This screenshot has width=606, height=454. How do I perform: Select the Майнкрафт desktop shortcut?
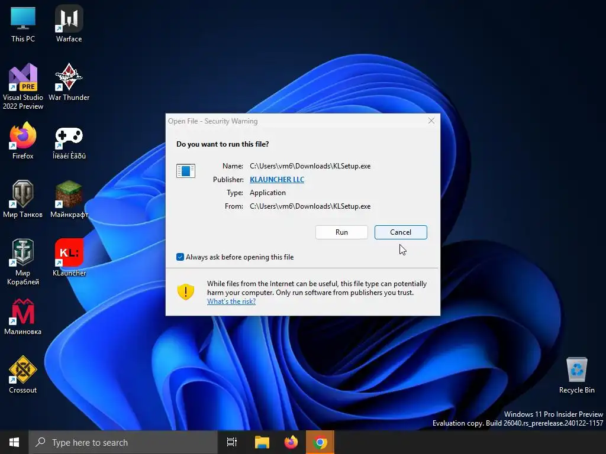click(x=69, y=199)
